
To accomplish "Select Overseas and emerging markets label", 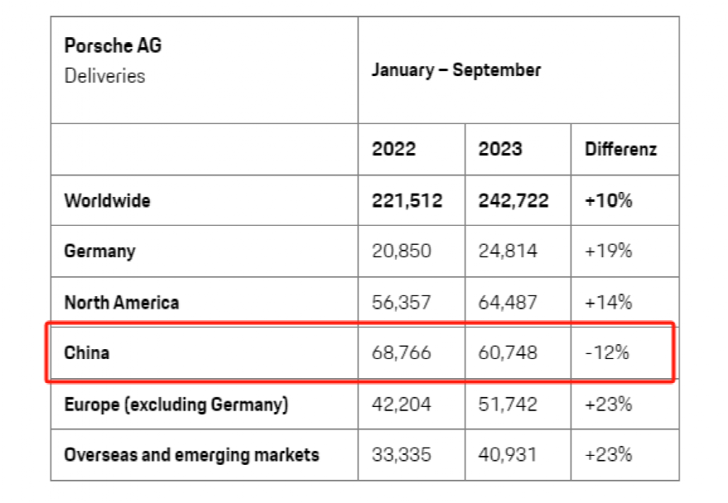I will point(192,455).
